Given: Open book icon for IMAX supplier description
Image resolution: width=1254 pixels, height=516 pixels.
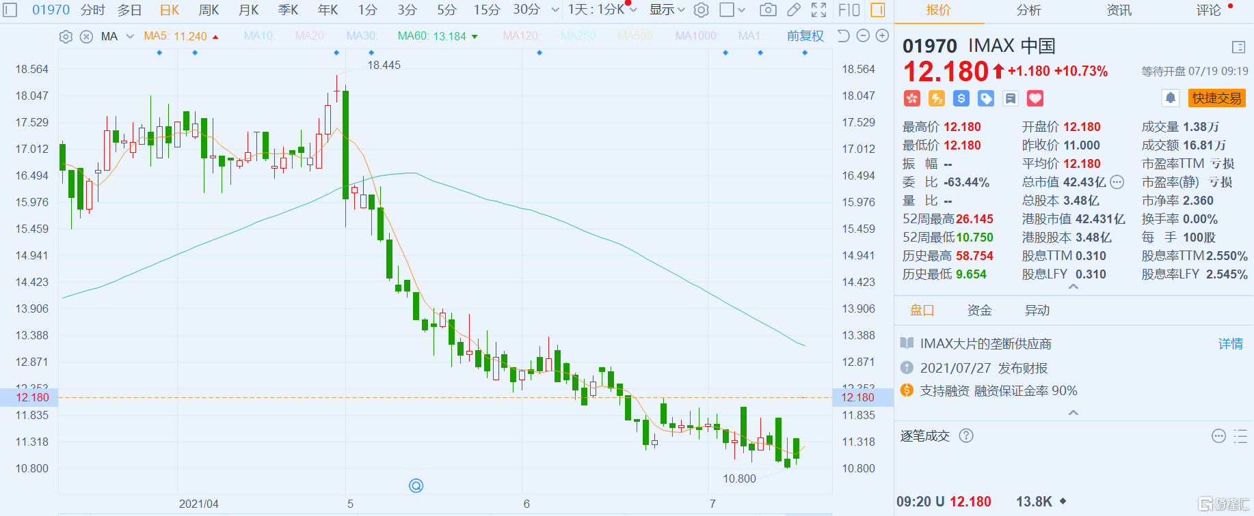Looking at the screenshot, I should [x=907, y=343].
